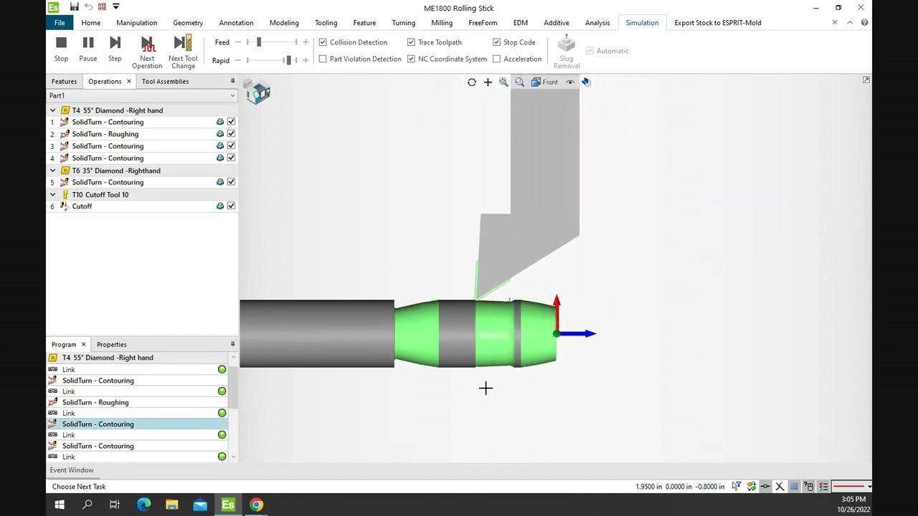Toggle NC Coordinate System checkbox
This screenshot has width=918, height=516.
[411, 59]
